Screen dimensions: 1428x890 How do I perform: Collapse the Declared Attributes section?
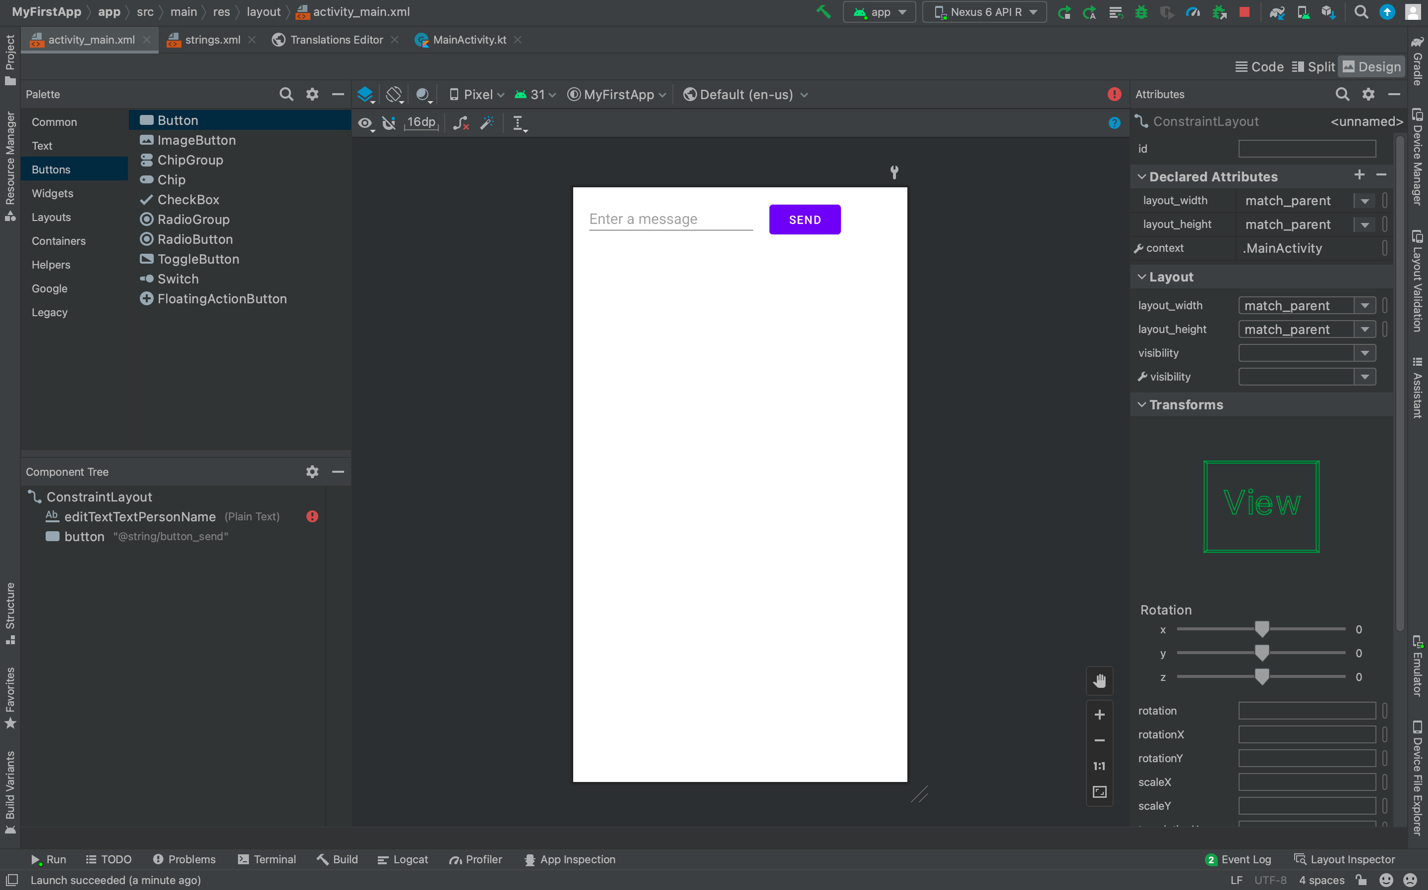[x=1141, y=176]
